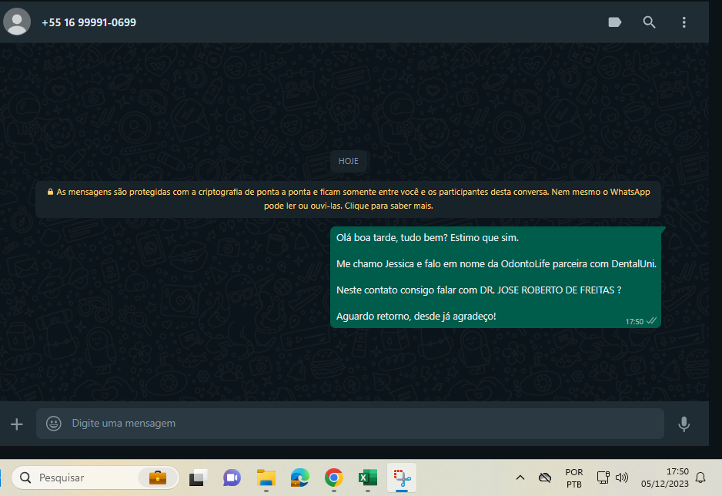
Task: Launch the Teams chat taskbar icon
Action: click(x=232, y=478)
